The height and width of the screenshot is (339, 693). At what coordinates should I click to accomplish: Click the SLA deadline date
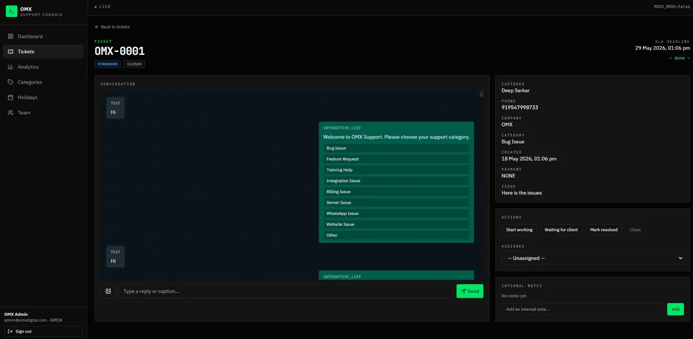point(662,48)
